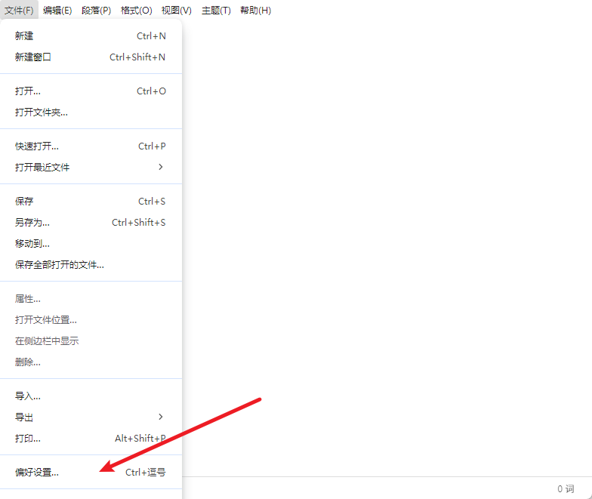Open 导入... menu entry
The width and height of the screenshot is (592, 499).
(28, 396)
